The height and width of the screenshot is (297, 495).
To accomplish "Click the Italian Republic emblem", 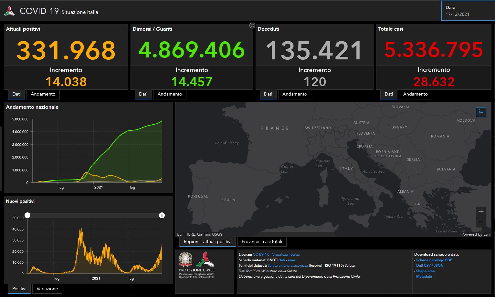I will (x=185, y=259).
